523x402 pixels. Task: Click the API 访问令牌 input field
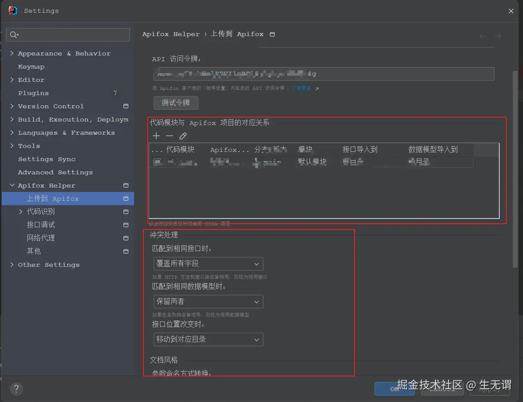(x=324, y=74)
